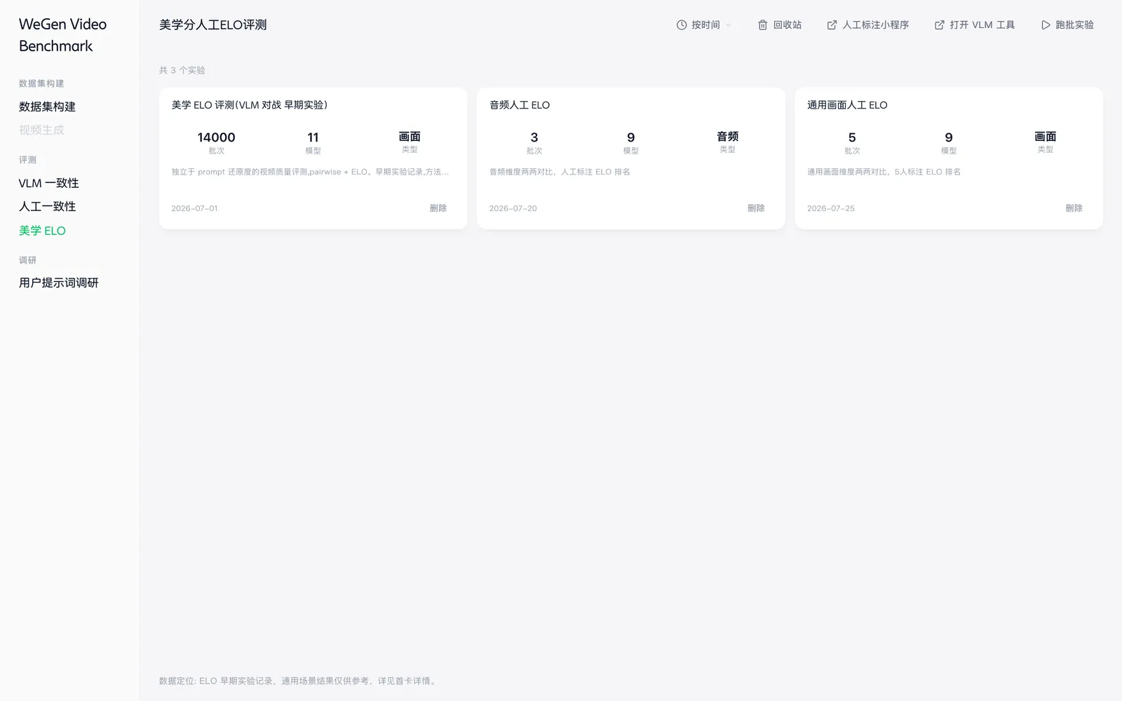Click the external link icon beside 打开 VLM 工具
Viewport: 1122px width, 701px height.
click(x=939, y=25)
